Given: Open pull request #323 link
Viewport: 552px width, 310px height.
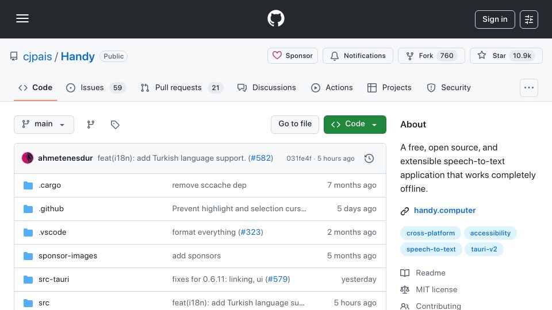Looking at the screenshot, I should [x=251, y=232].
